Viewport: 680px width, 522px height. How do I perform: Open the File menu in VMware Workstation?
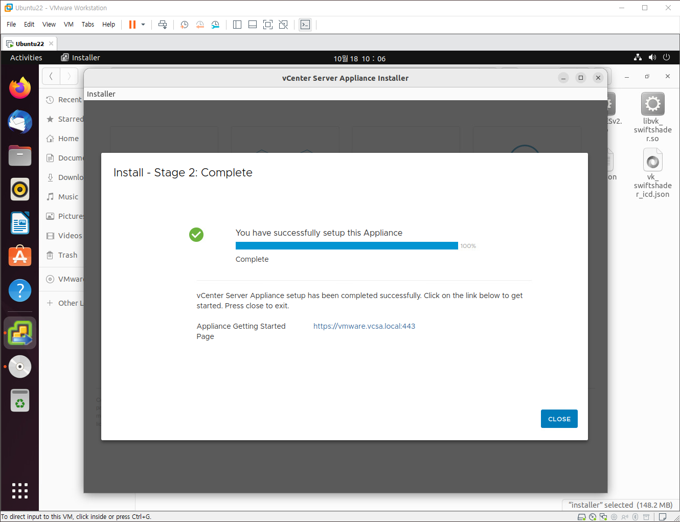point(11,25)
